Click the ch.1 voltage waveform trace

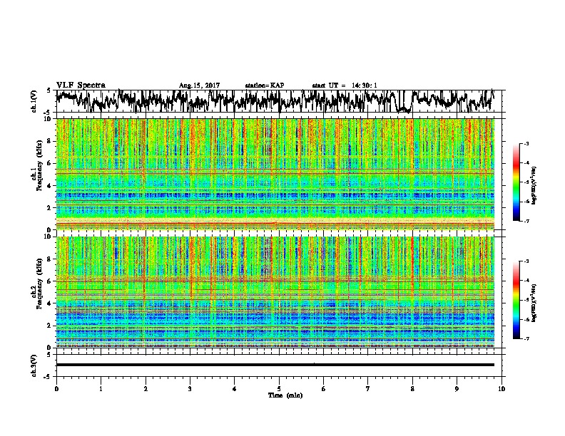(275, 100)
